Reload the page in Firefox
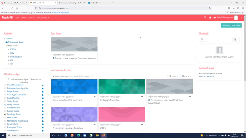The width and height of the screenshot is (246, 138). point(12,8)
